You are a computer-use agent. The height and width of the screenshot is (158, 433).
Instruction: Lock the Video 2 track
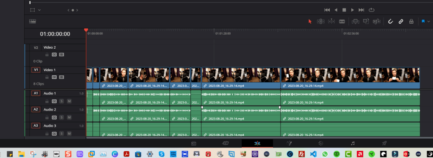coord(47,55)
